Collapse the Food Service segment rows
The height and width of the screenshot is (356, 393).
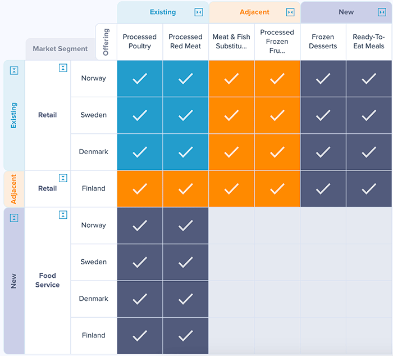(x=63, y=215)
